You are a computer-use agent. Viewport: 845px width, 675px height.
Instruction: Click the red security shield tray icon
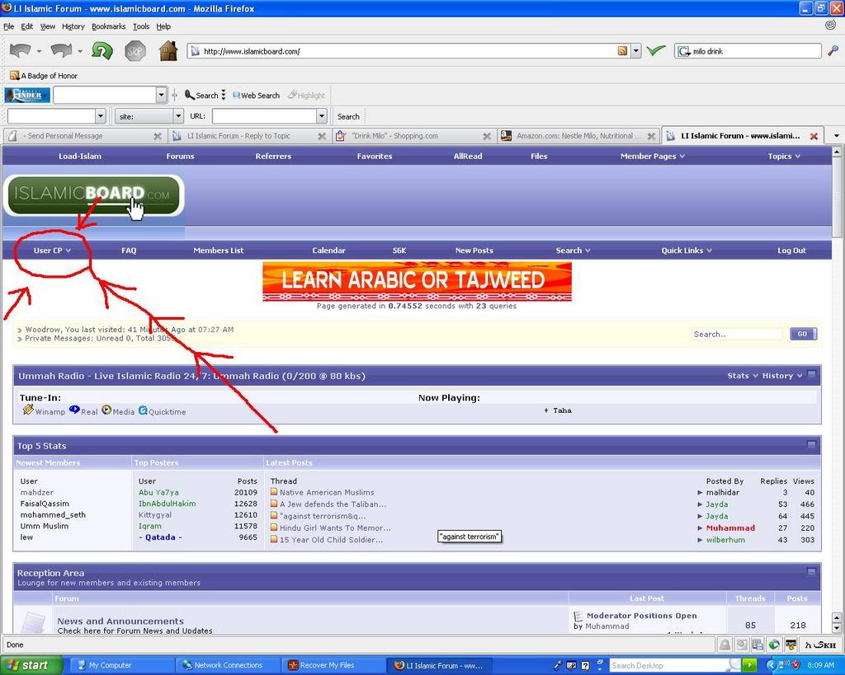[795, 665]
